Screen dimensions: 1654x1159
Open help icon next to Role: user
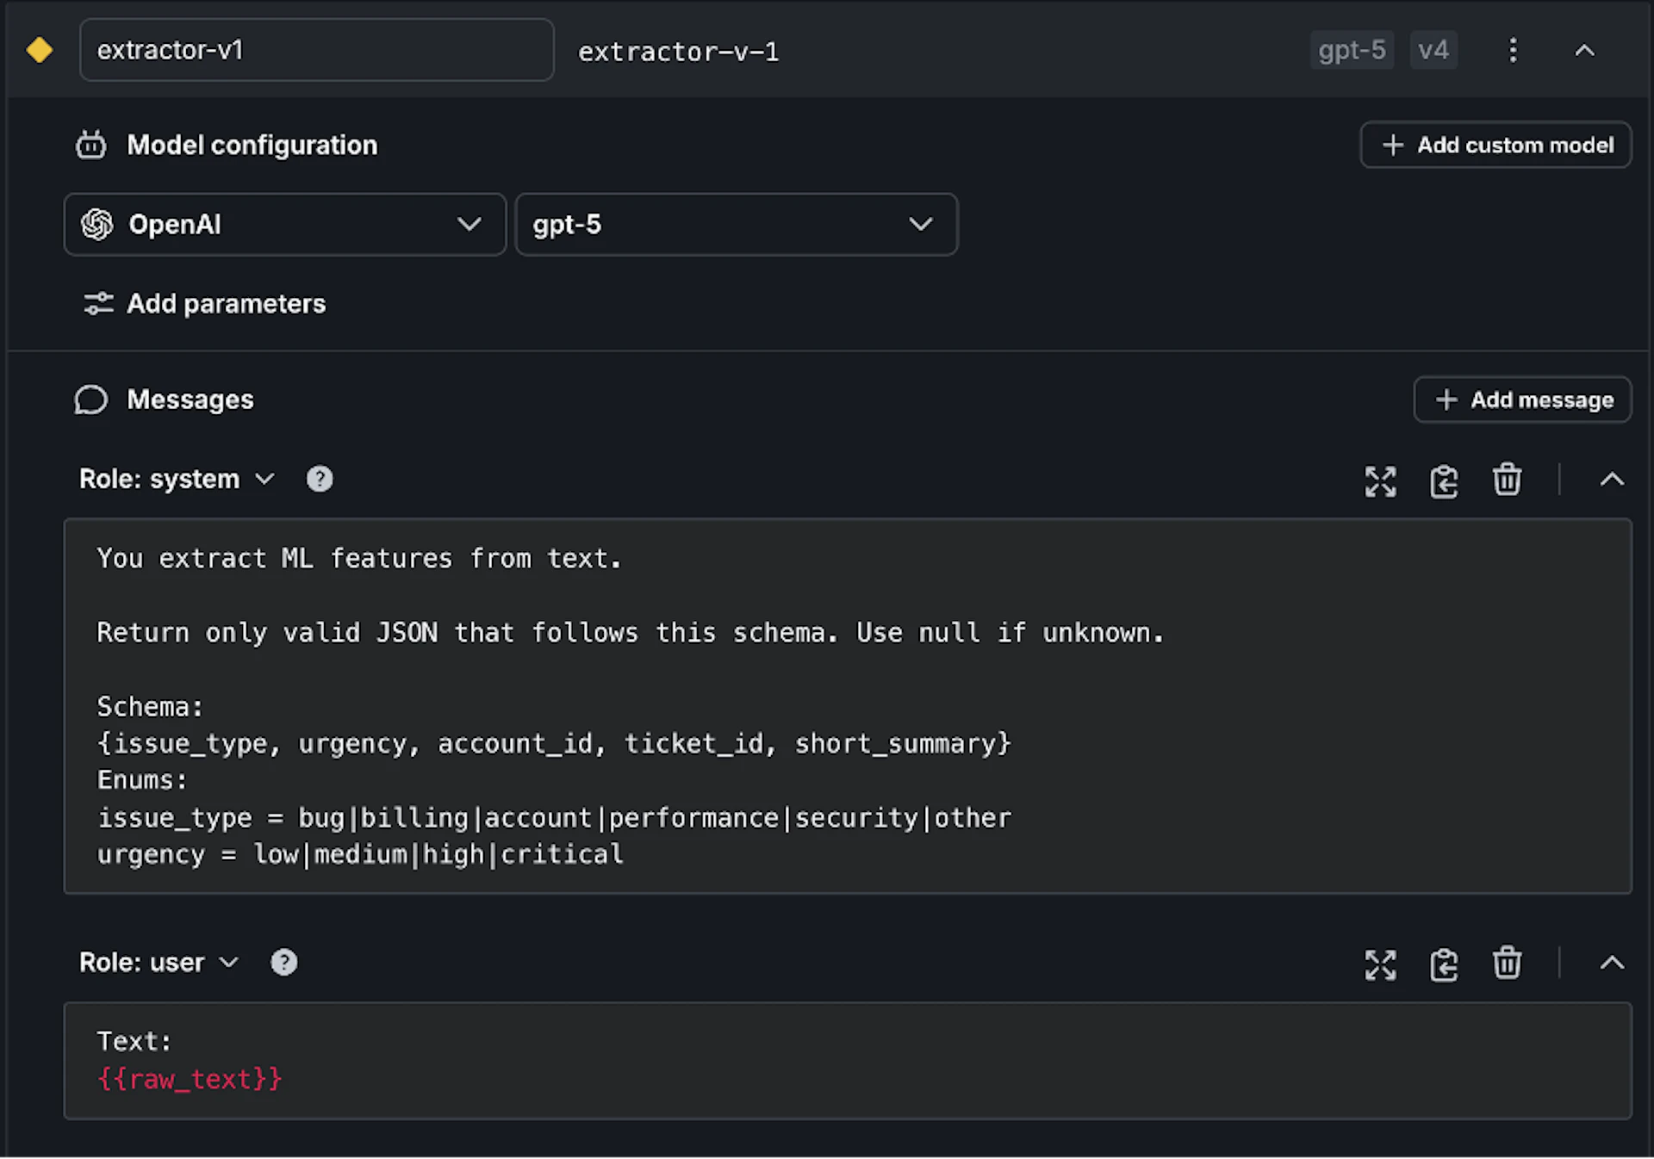click(x=283, y=963)
